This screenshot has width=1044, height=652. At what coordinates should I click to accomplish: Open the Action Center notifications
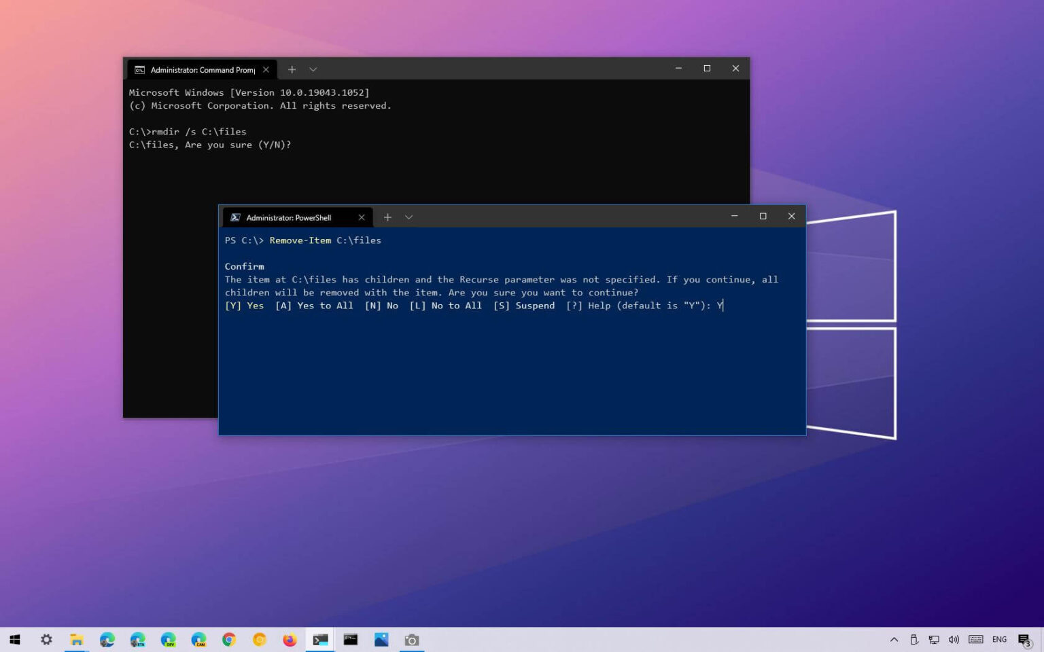(1024, 640)
